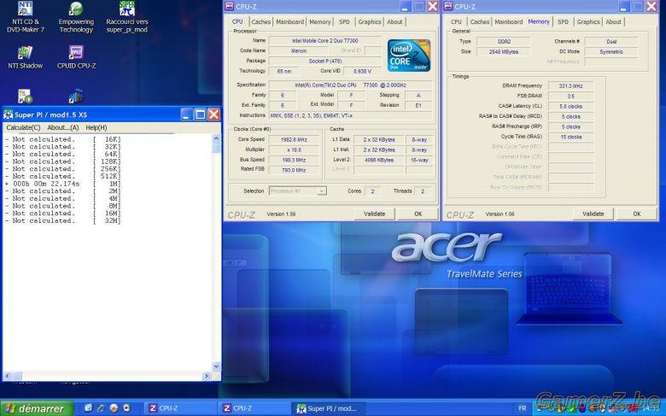Select the Raccourci vers super_pi_mod desktop icon
This screenshot has height=416, width=666.
[127, 17]
